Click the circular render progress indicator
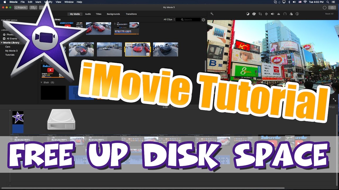Screen dimensions: 339x190 (x=324, y=8)
